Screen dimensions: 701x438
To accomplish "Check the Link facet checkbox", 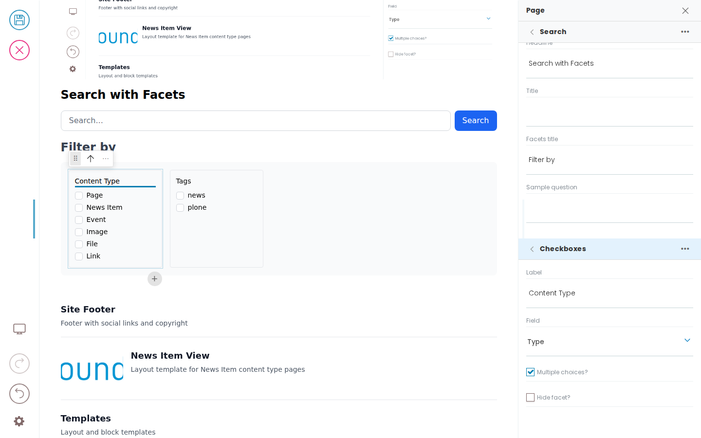I will coord(79,256).
